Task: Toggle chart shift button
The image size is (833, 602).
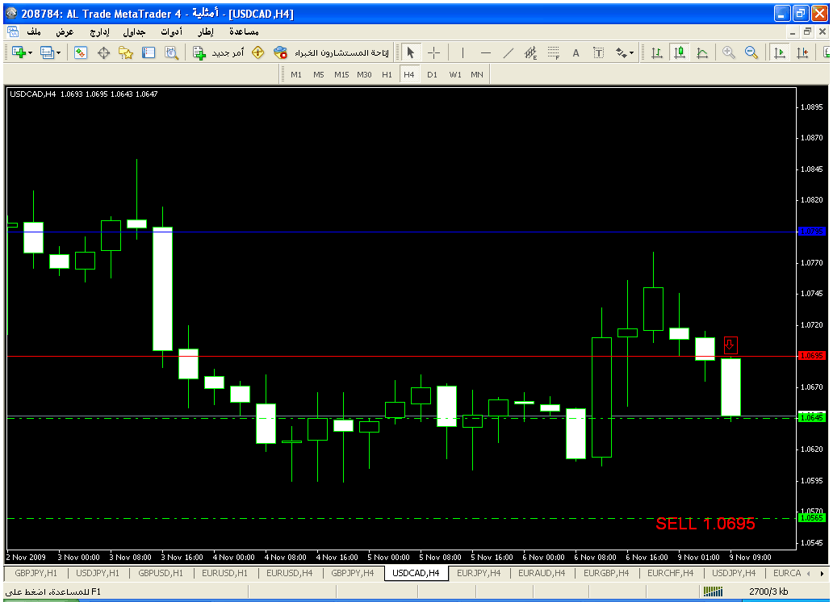Action: 802,52
